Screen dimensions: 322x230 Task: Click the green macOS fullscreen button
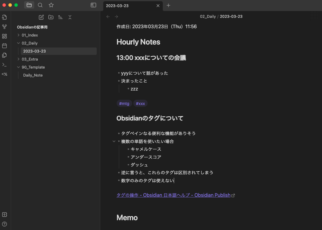[x=16, y=5]
